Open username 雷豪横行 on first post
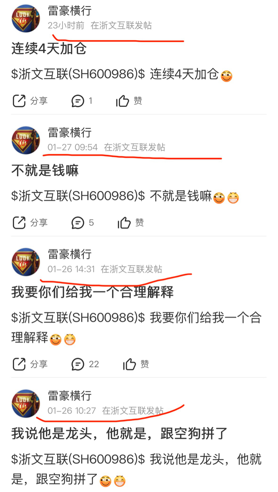 70,11
